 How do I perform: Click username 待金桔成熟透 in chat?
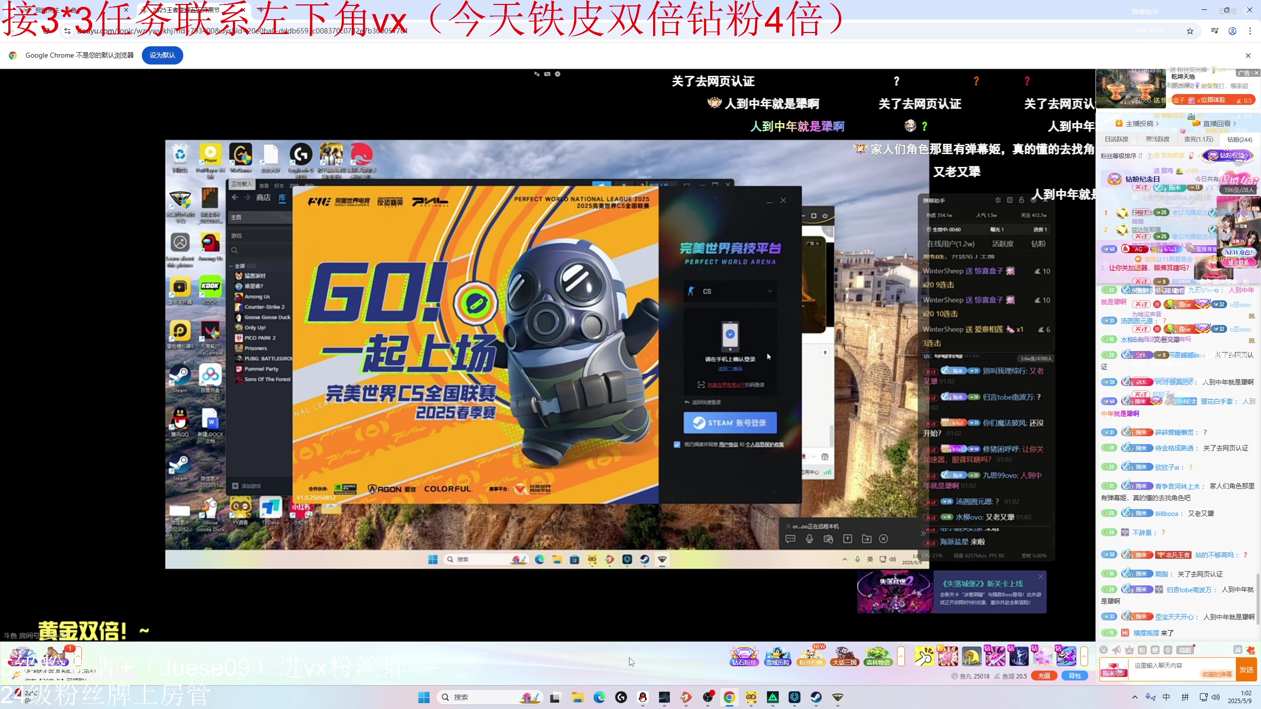pos(1174,448)
